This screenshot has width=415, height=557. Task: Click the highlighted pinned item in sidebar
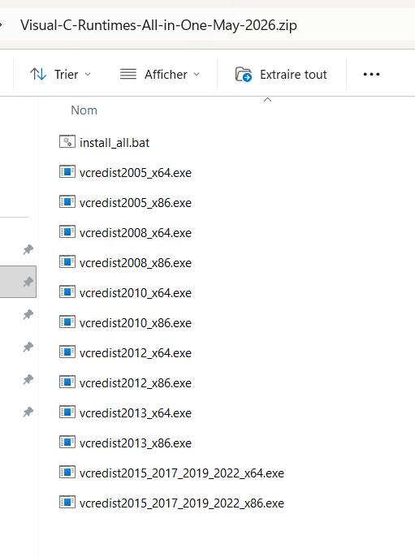coord(18,282)
